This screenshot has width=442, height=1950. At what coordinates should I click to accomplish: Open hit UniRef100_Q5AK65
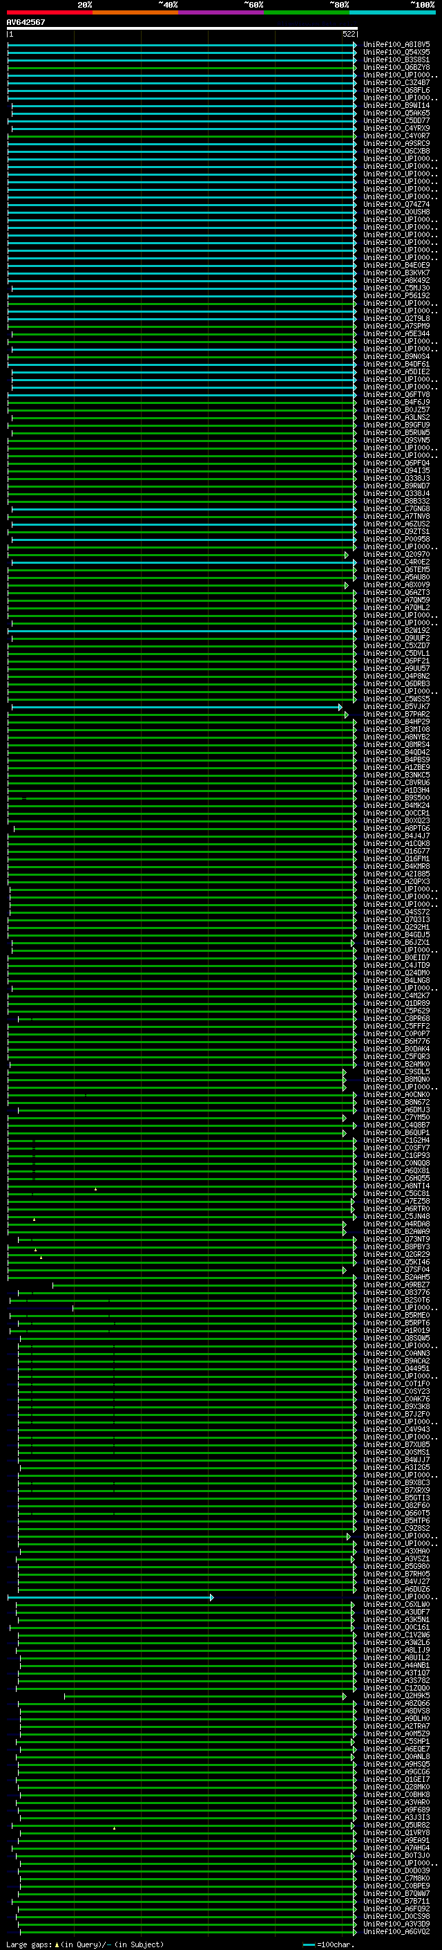(396, 113)
